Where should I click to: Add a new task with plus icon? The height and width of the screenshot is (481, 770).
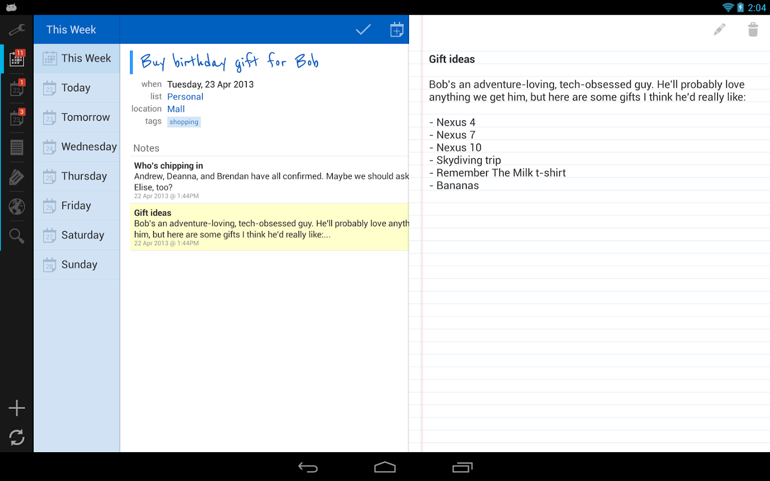(17, 408)
